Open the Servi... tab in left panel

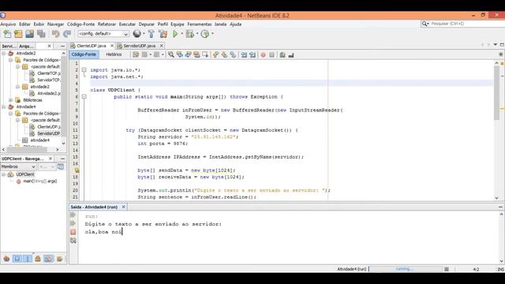[8, 46]
